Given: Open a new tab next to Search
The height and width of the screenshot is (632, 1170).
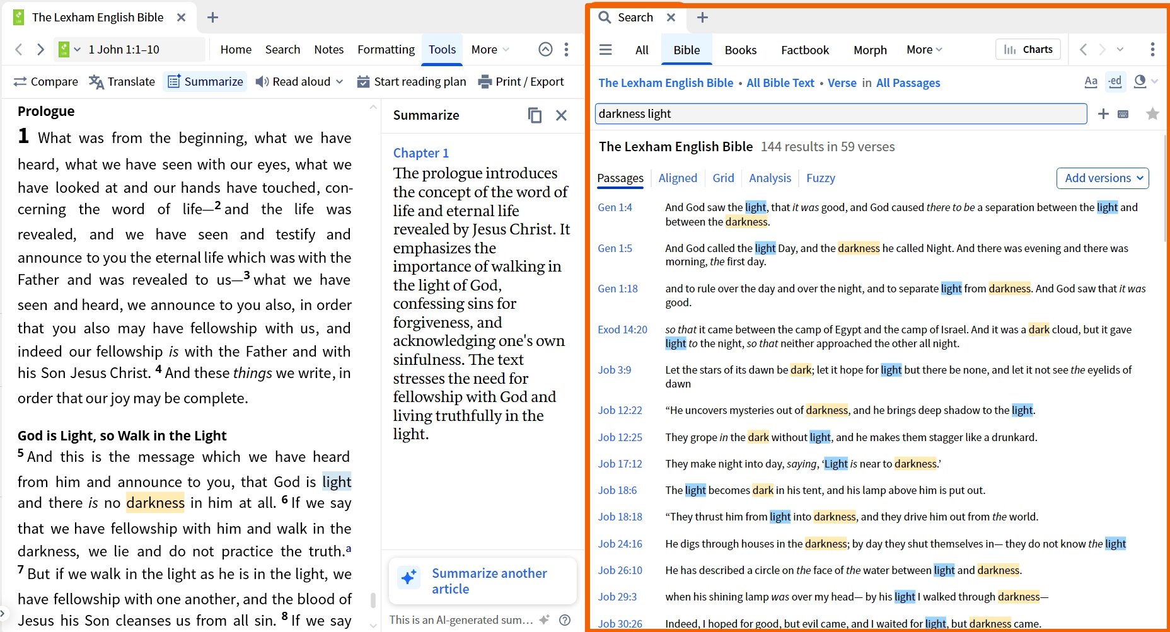Looking at the screenshot, I should 702,18.
